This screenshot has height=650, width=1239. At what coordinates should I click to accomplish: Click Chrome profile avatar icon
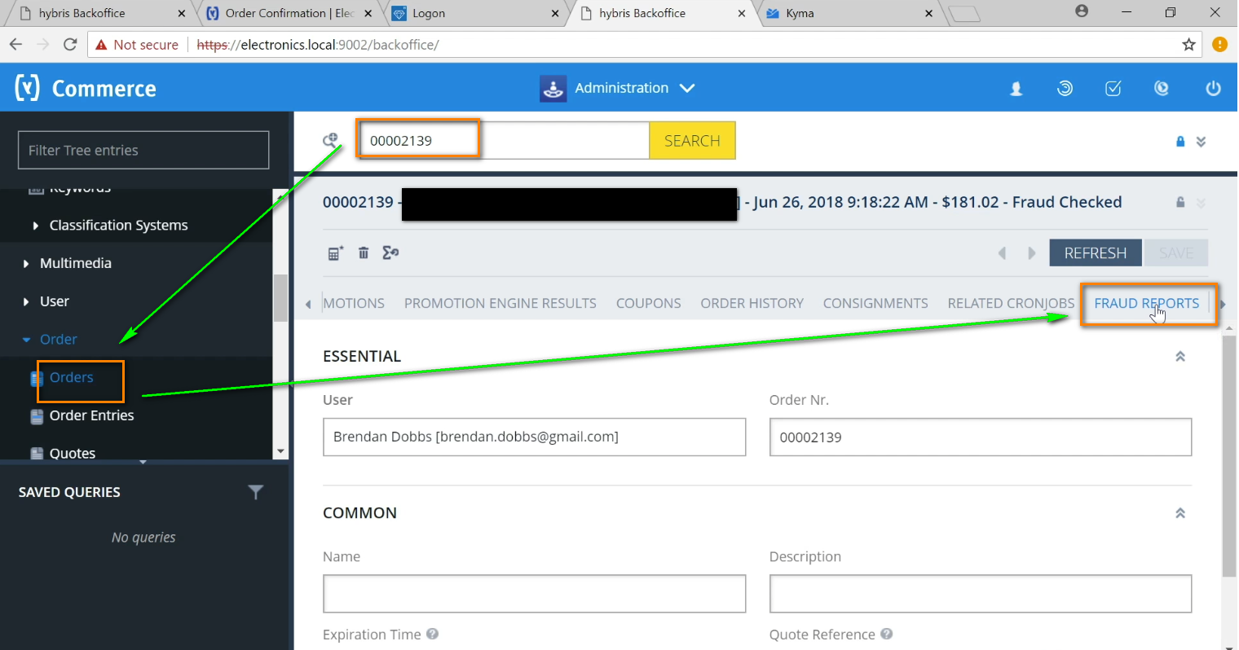(1082, 11)
